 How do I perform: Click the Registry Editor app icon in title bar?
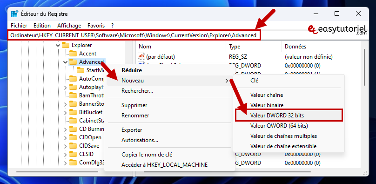click(x=14, y=14)
